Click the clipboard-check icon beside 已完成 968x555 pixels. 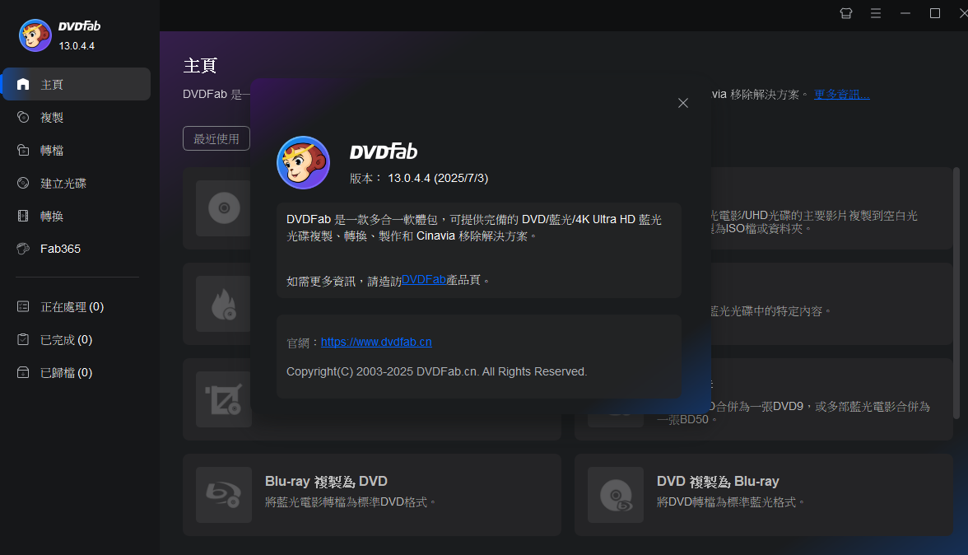pos(23,339)
